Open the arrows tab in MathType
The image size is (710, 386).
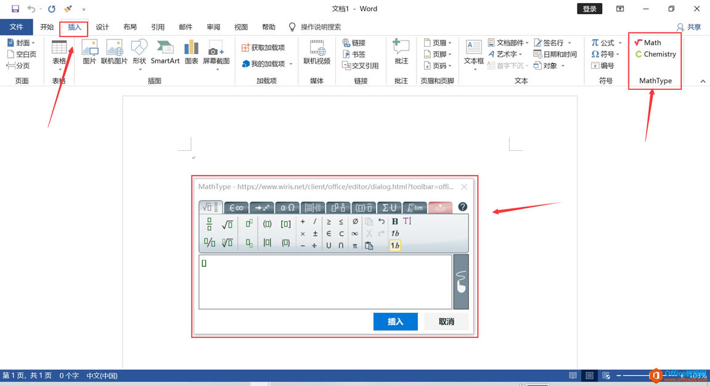262,207
